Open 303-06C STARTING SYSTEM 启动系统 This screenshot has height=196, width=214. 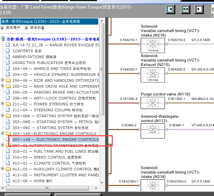(50, 128)
